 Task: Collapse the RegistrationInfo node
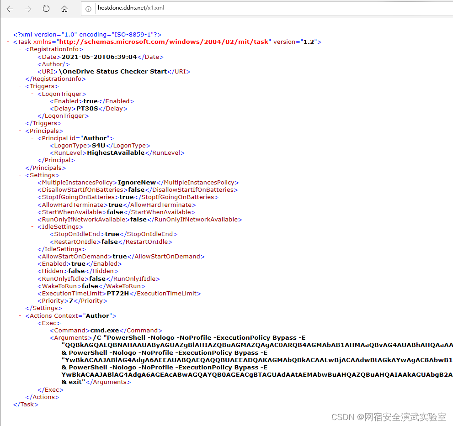tap(20, 49)
